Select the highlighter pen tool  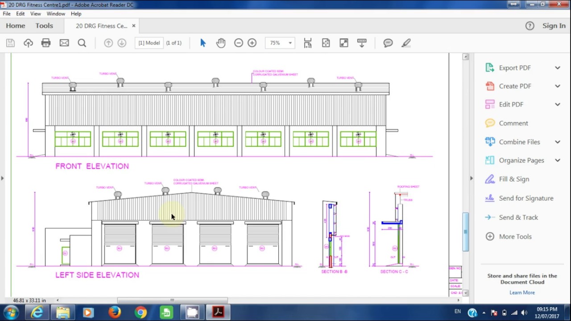[x=406, y=43]
